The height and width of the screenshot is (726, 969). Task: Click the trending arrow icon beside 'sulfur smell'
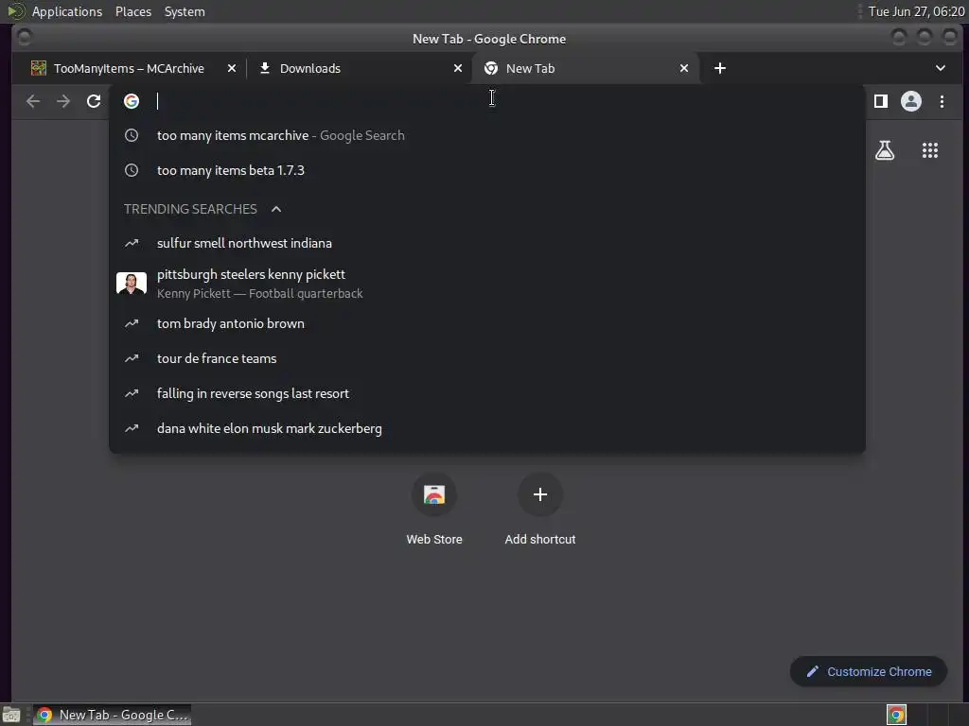tap(132, 243)
